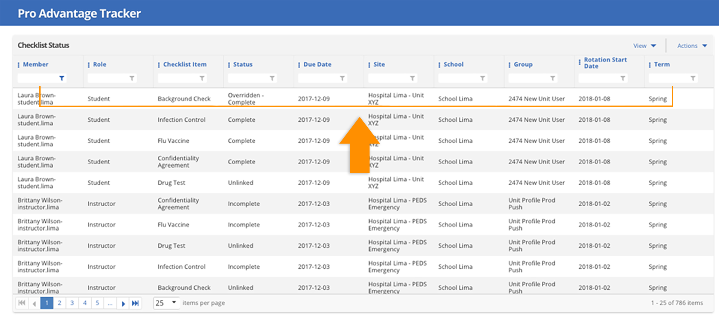Go to the first page
This screenshot has height=323, width=719.
coord(22,303)
